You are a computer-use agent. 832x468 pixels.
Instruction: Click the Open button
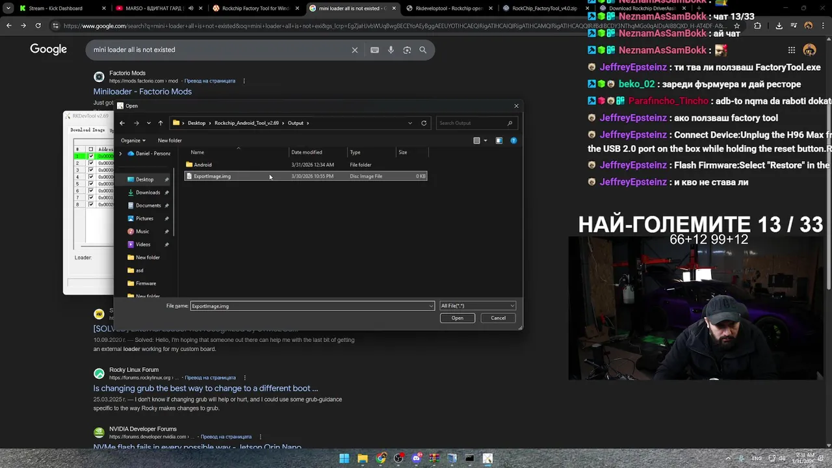coord(458,318)
